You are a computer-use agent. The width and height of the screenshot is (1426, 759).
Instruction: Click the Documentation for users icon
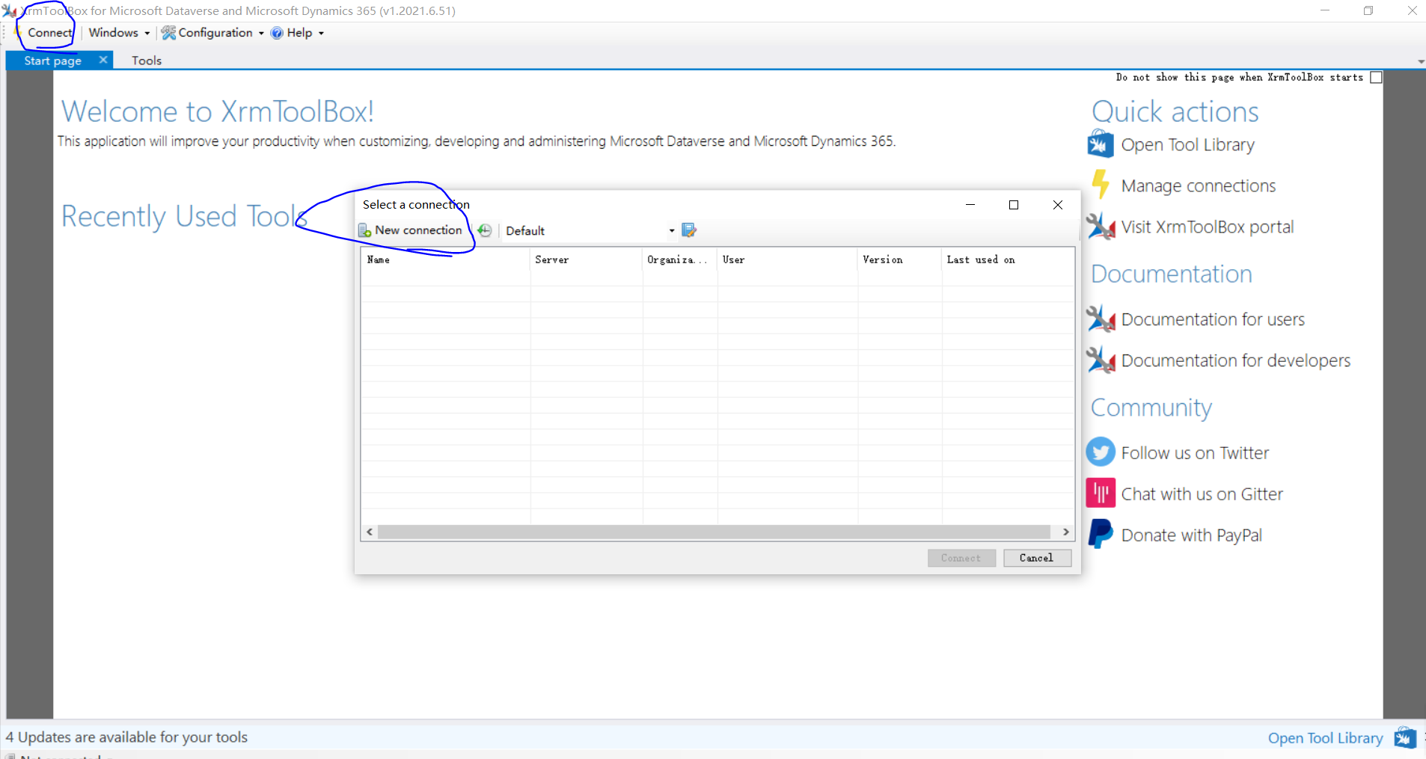click(x=1101, y=319)
